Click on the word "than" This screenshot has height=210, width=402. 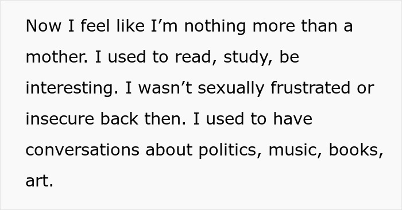point(319,26)
